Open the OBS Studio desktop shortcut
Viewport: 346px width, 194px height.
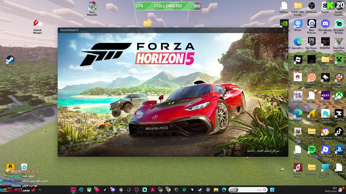point(311,8)
